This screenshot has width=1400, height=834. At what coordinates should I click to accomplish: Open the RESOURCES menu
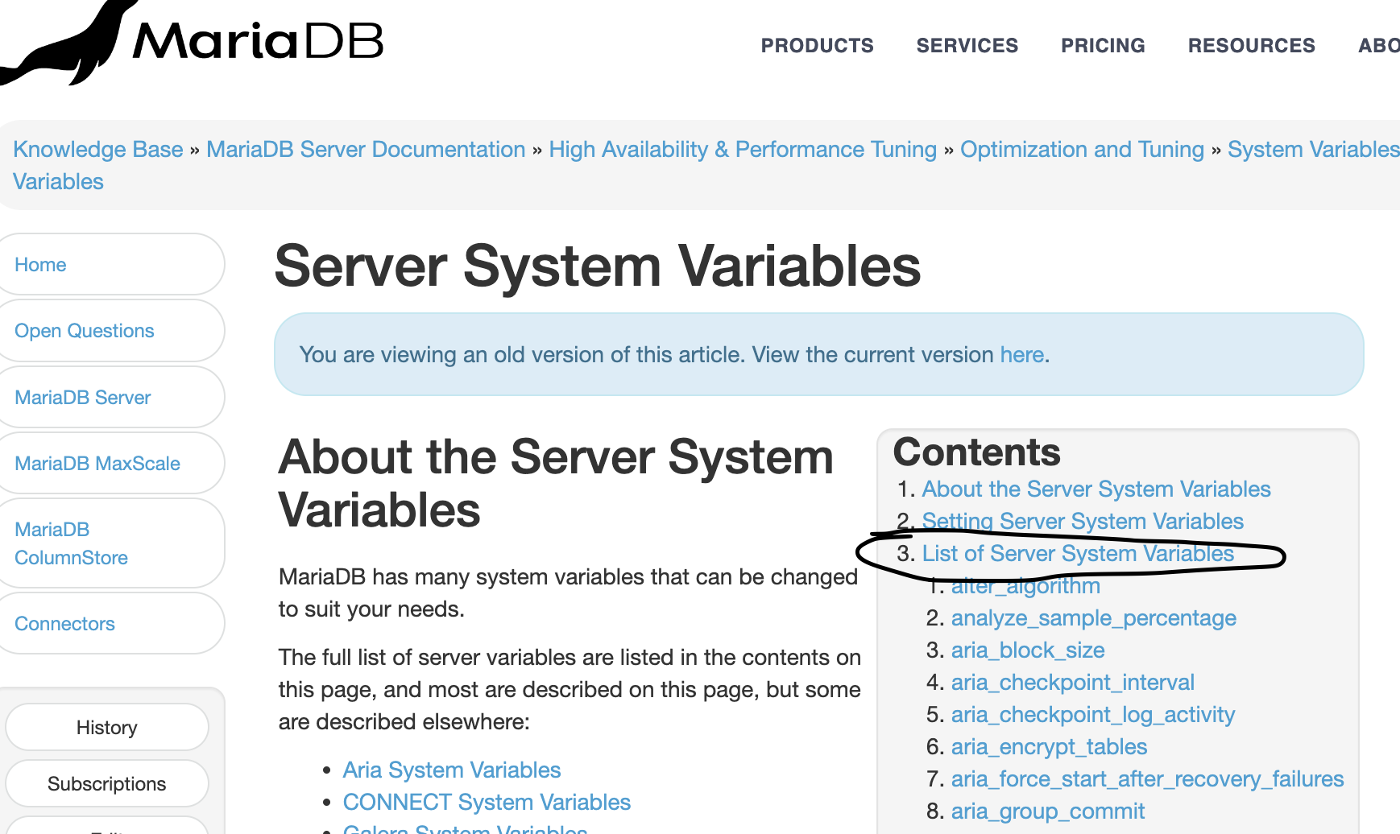pyautogui.click(x=1251, y=46)
